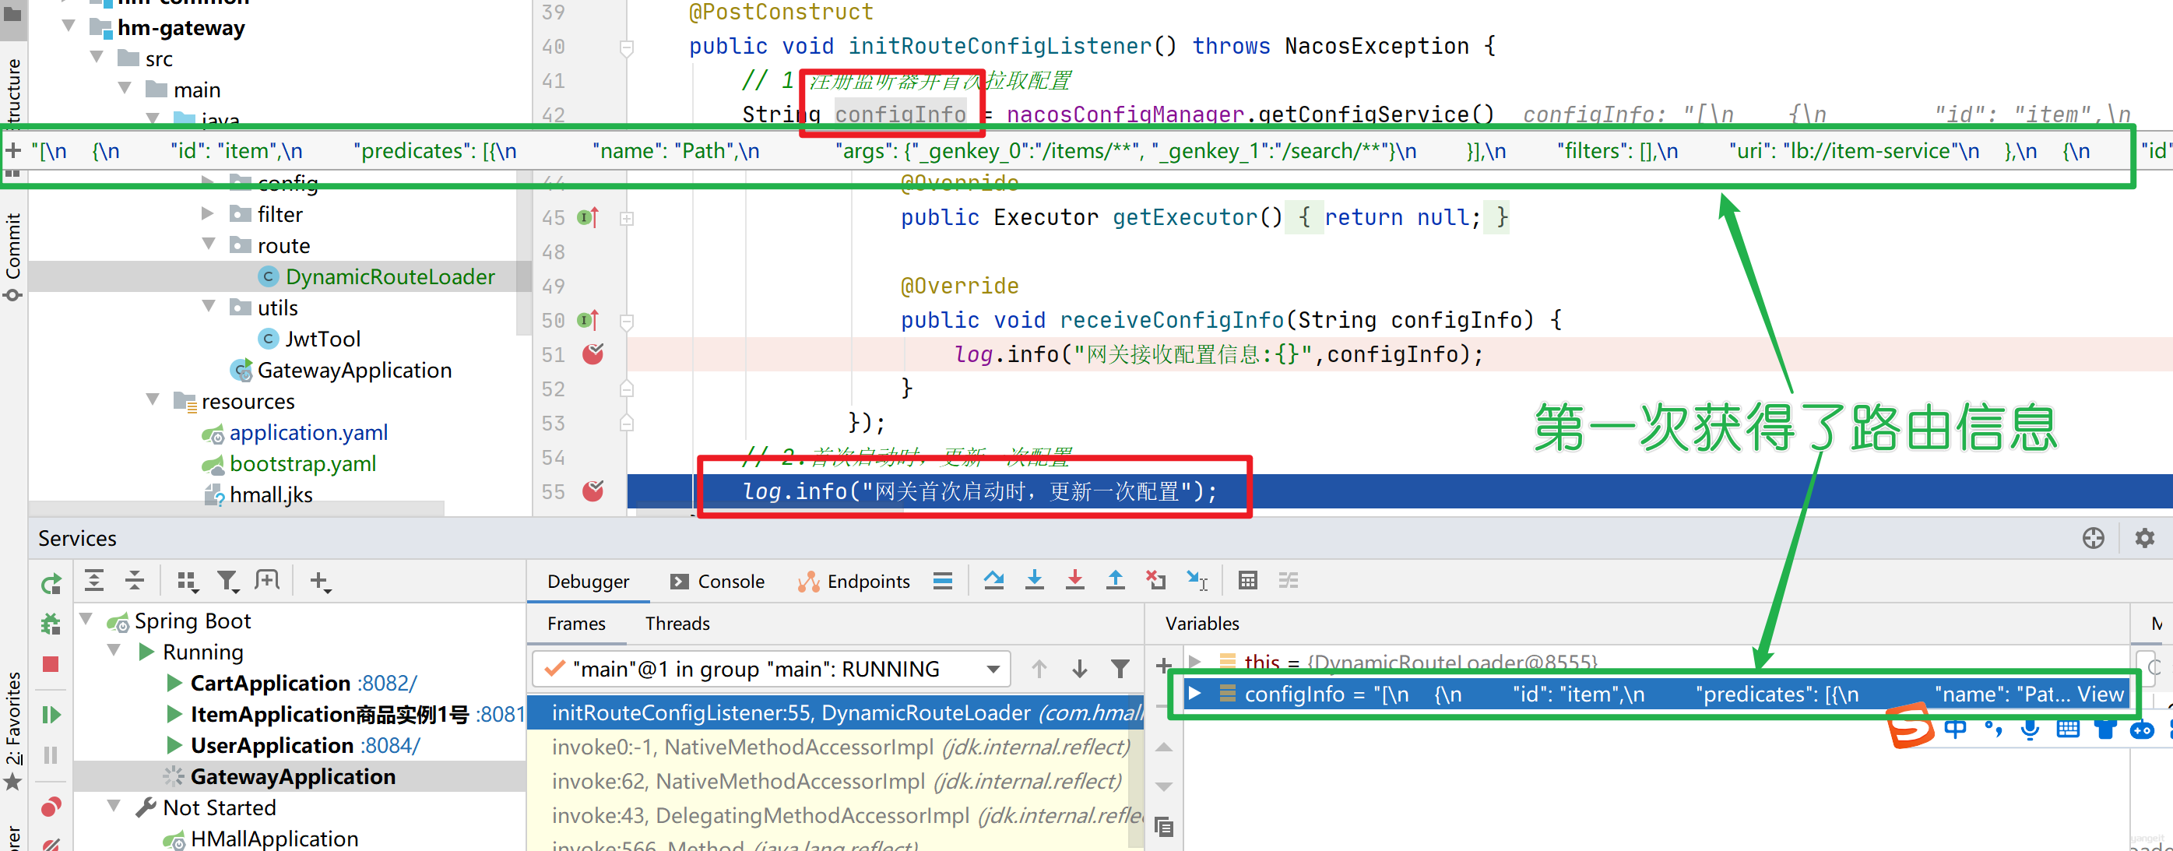The height and width of the screenshot is (851, 2173).
Task: Collapse the Running services group
Action: click(114, 650)
